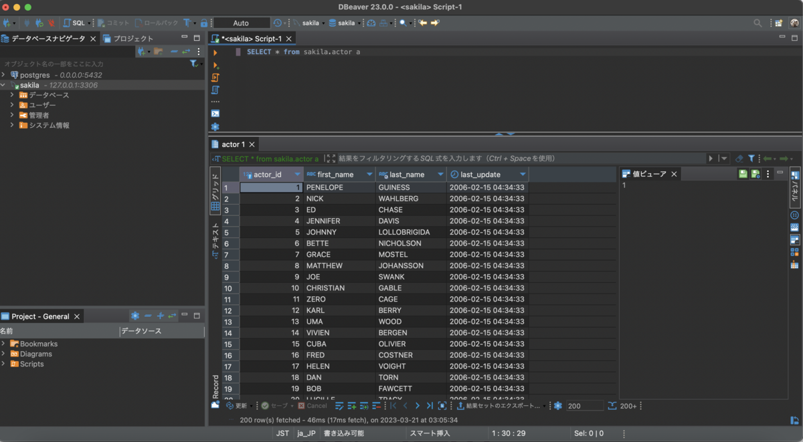Select the *<sakila> Script-1 editor tab
The height and width of the screenshot is (442, 803).
(x=251, y=38)
